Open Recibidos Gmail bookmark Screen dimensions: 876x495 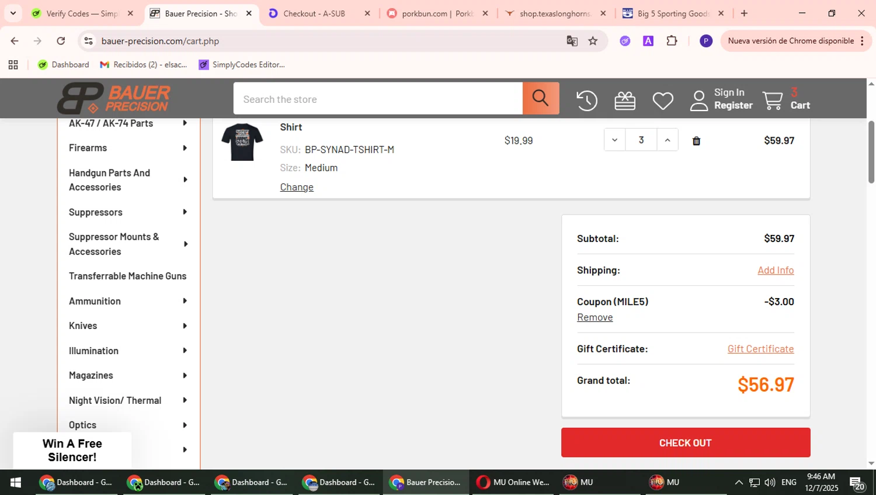144,65
